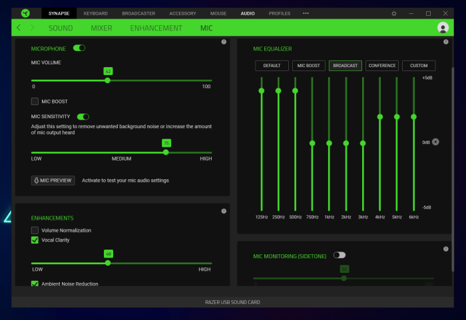Check the Volume Normalization box
The height and width of the screenshot is (320, 466).
point(35,230)
